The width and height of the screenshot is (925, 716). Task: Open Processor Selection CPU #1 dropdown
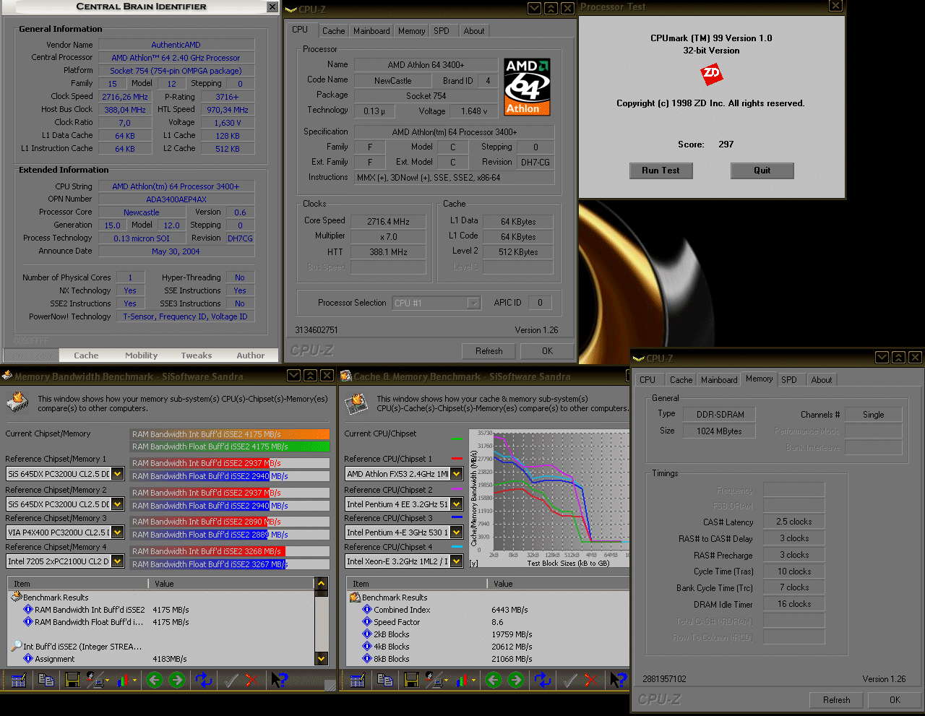474,303
